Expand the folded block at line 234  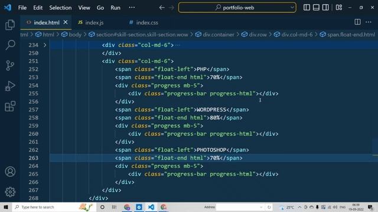click(45, 45)
